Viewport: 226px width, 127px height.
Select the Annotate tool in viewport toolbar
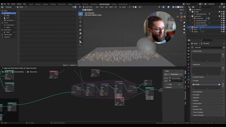point(81,38)
